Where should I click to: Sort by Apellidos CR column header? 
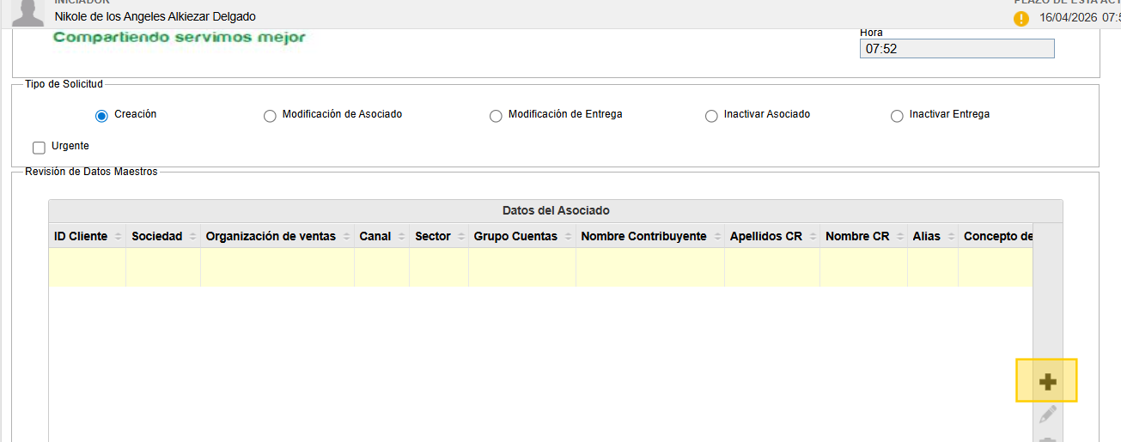coord(765,236)
